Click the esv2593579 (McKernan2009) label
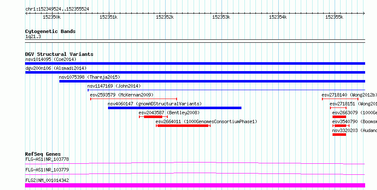Screen dimensions: 377x190 [x=122, y=95]
